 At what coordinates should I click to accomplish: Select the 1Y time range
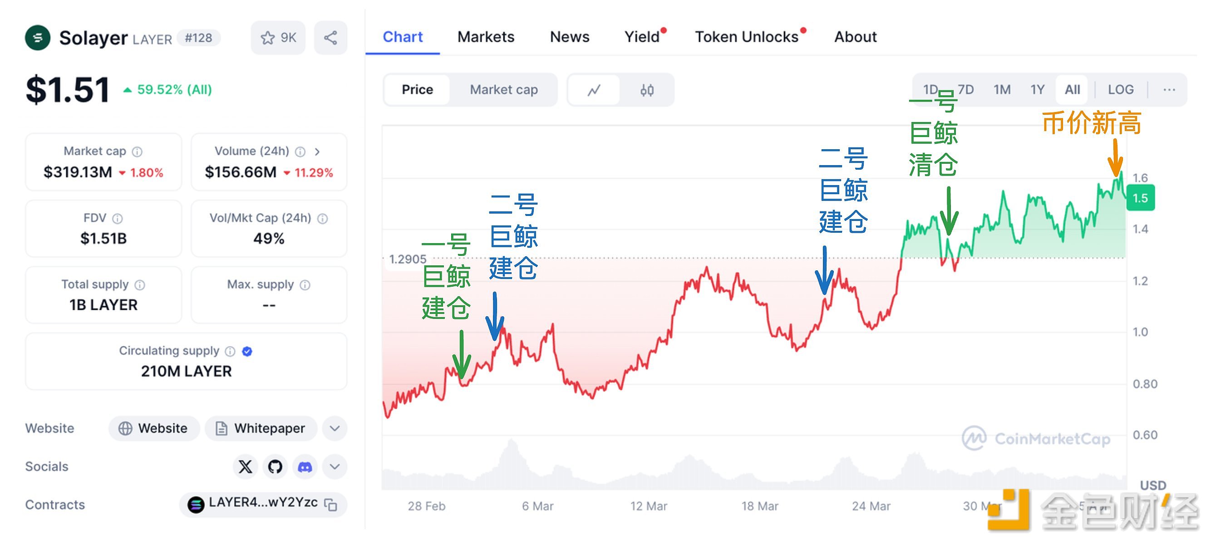click(1038, 89)
